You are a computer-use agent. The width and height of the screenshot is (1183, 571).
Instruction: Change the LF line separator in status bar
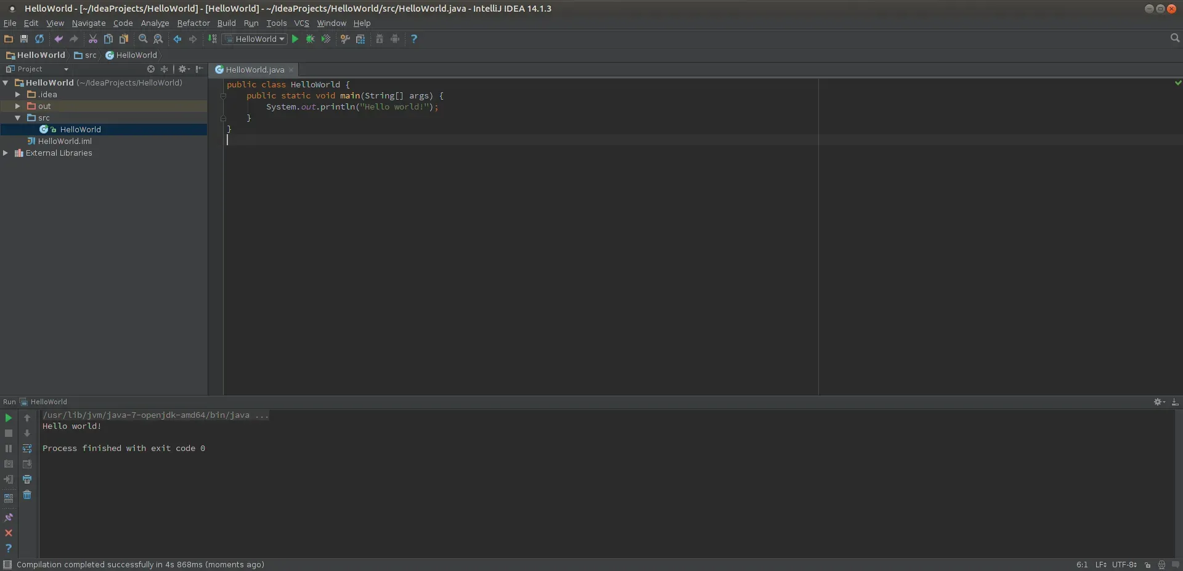click(1101, 565)
